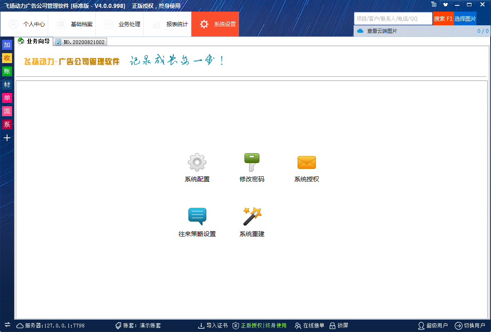The height and width of the screenshot is (332, 491).
Task: Click 锁屏 lock icon in status bar
Action: coord(339,326)
